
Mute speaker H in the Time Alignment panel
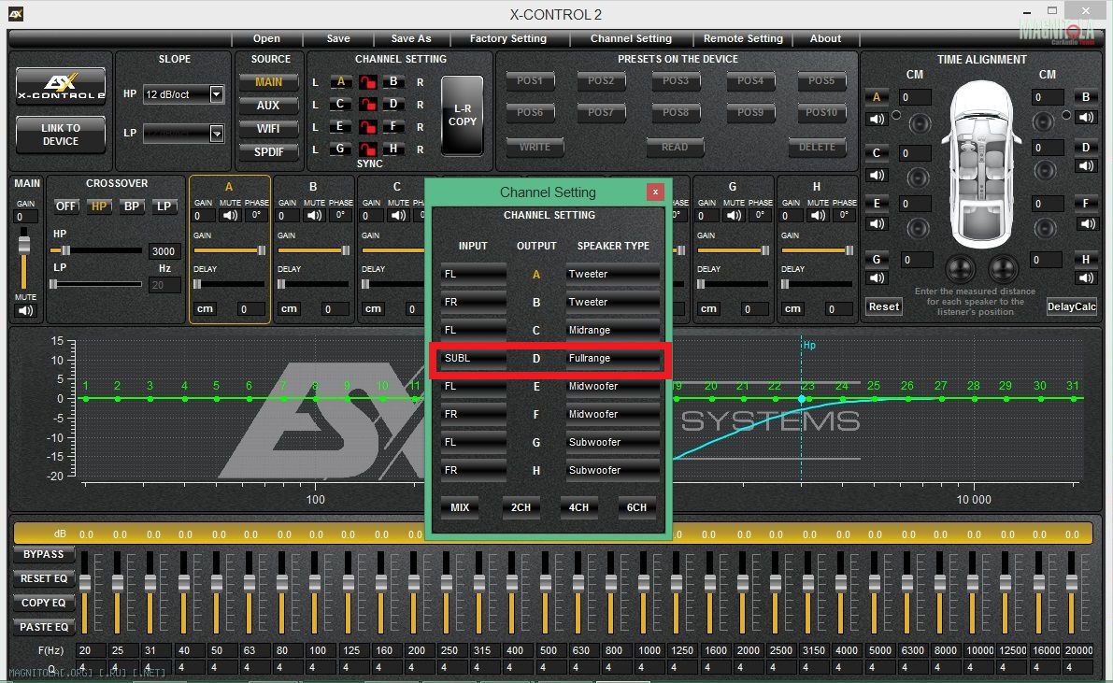pyautogui.click(x=1086, y=277)
